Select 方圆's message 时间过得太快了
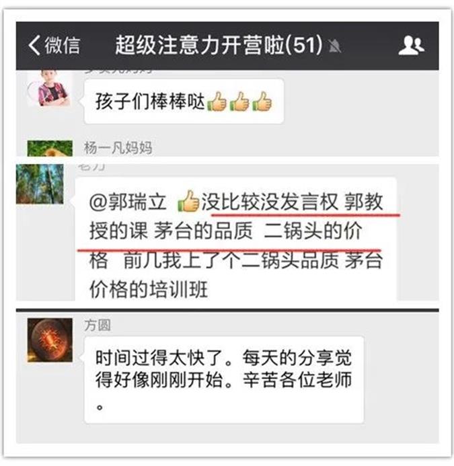This screenshot has height=466, width=454. click(x=224, y=380)
